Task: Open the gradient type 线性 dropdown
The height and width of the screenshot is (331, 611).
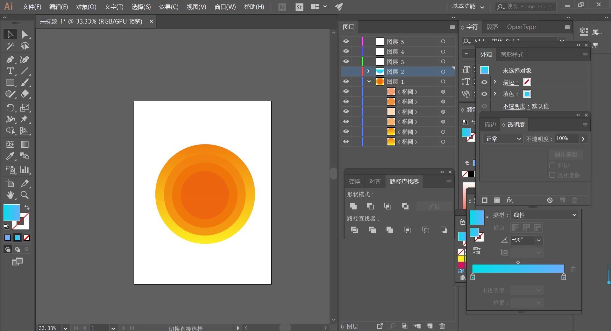Action: [x=544, y=215]
